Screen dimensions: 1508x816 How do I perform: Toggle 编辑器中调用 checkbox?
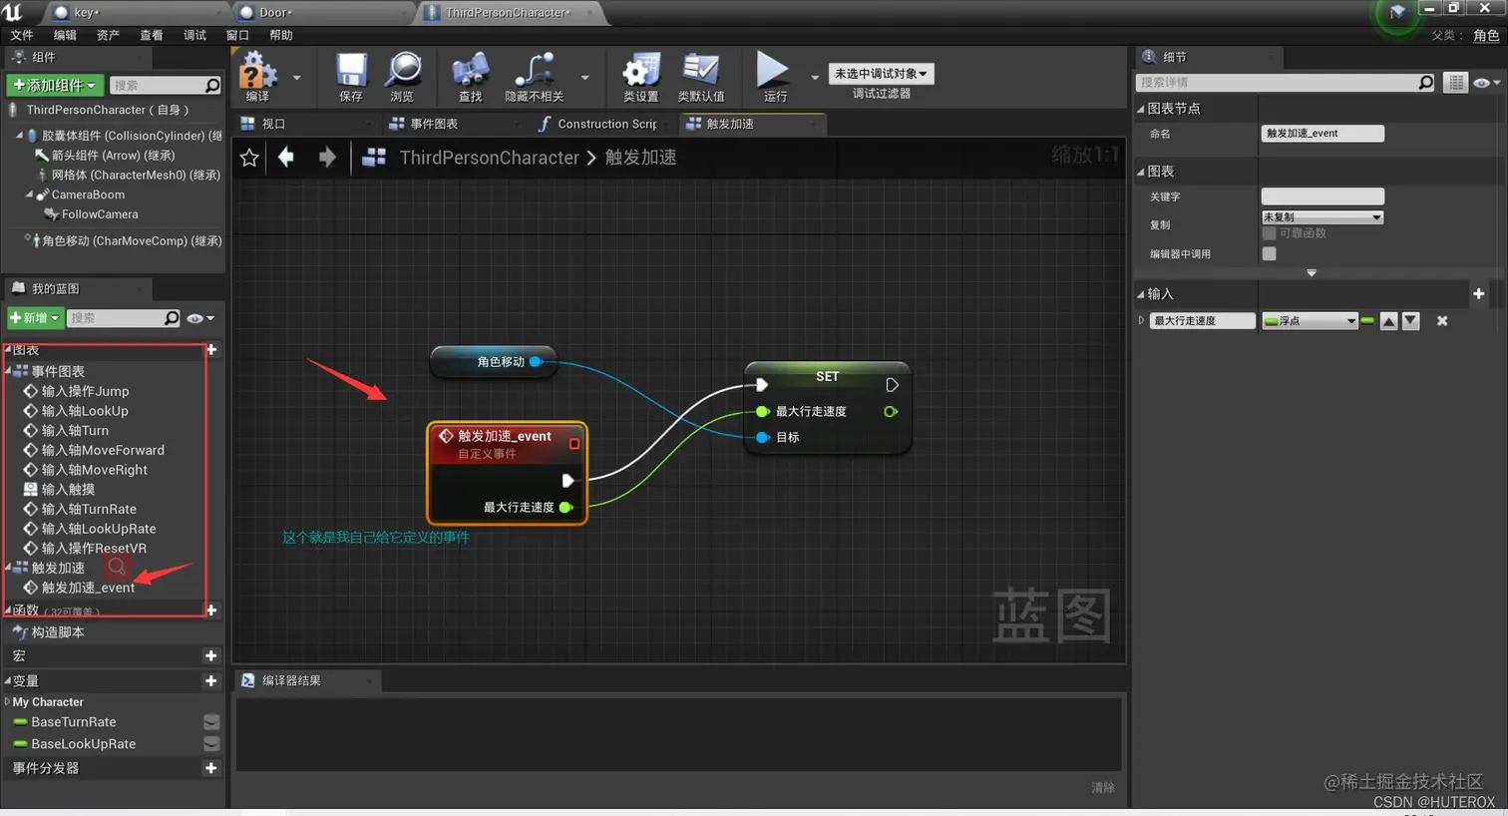click(x=1269, y=253)
